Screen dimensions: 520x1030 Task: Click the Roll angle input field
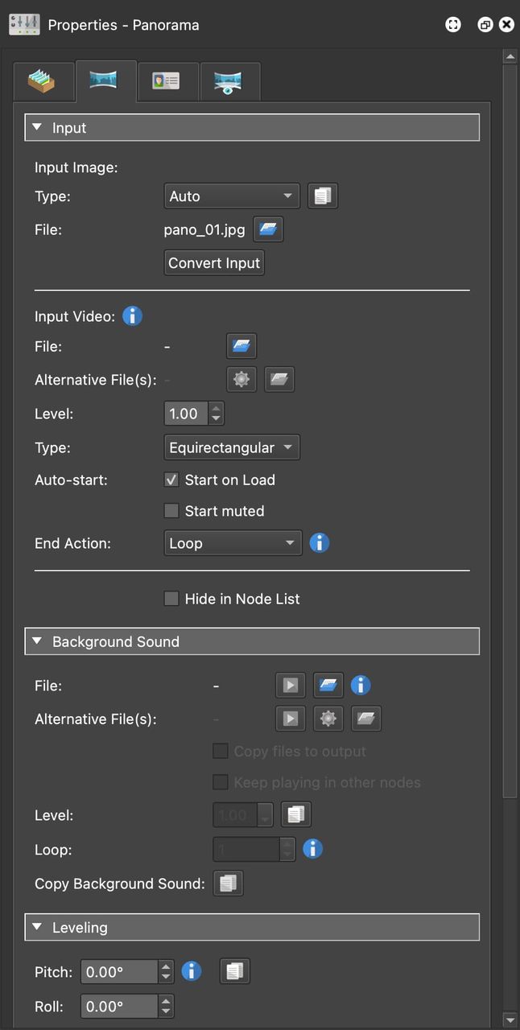[x=118, y=1006]
